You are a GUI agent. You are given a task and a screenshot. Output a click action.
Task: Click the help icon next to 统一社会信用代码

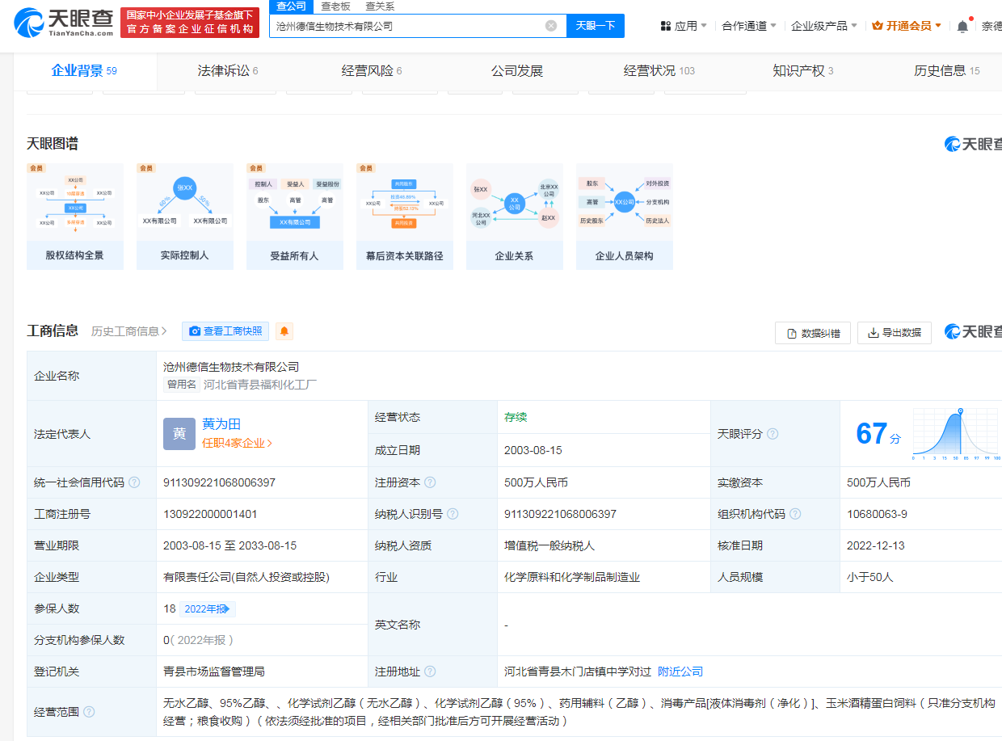[134, 482]
